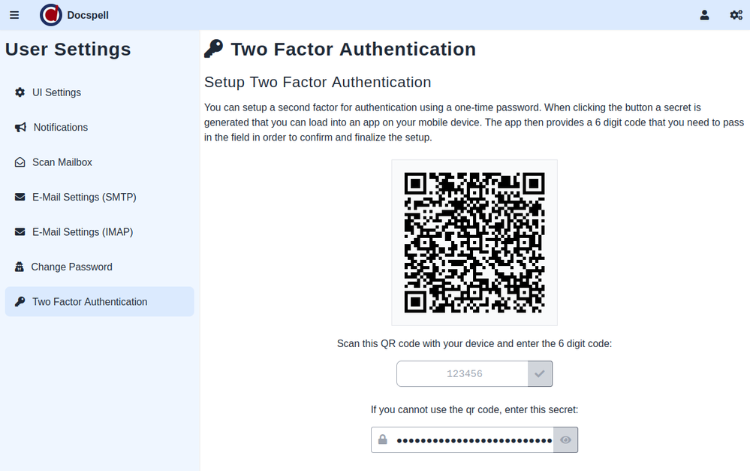Open E-Mail Settings (IMAP)
The width and height of the screenshot is (750, 471).
[x=83, y=232]
